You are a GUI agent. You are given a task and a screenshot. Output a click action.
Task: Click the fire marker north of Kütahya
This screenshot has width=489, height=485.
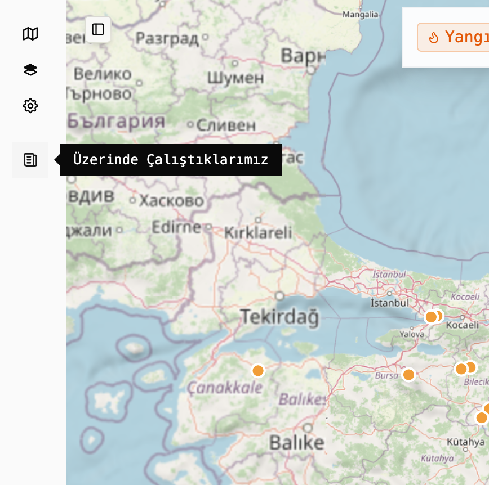tap(482, 417)
